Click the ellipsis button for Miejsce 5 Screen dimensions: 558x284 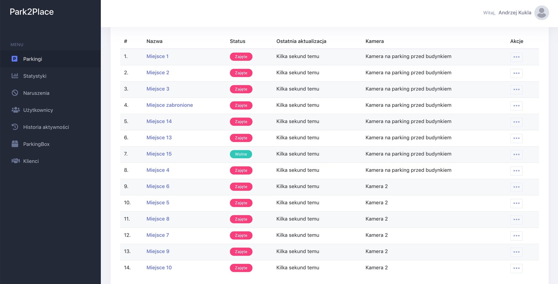point(516,203)
